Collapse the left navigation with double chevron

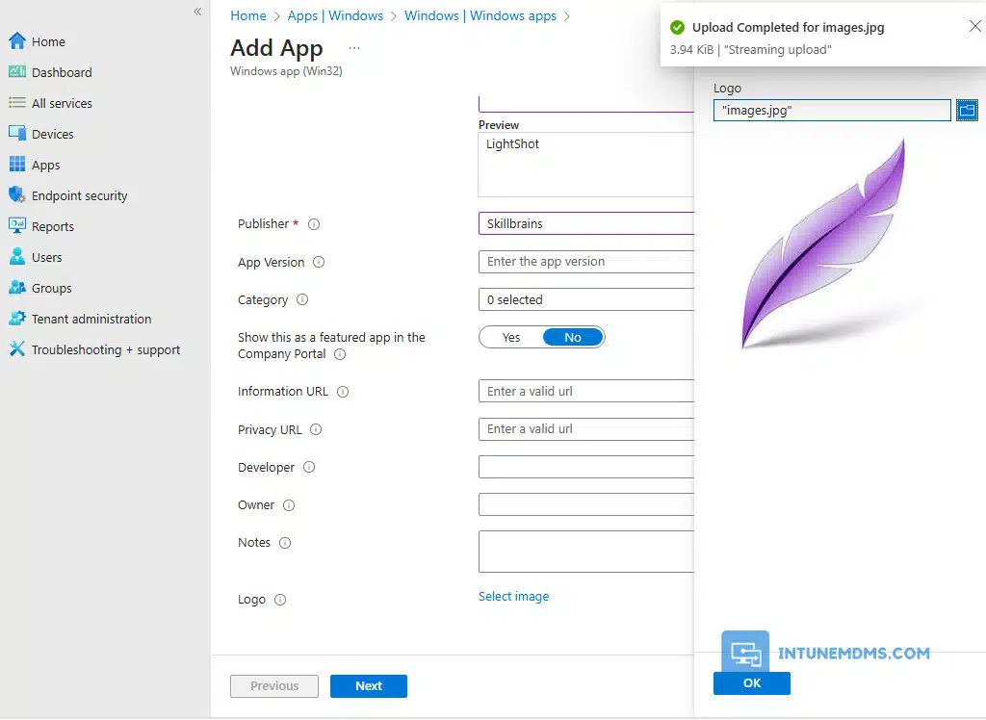click(x=197, y=12)
